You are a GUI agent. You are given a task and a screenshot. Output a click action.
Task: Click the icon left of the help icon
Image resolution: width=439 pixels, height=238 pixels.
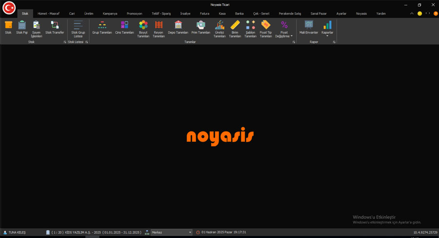pos(428,14)
